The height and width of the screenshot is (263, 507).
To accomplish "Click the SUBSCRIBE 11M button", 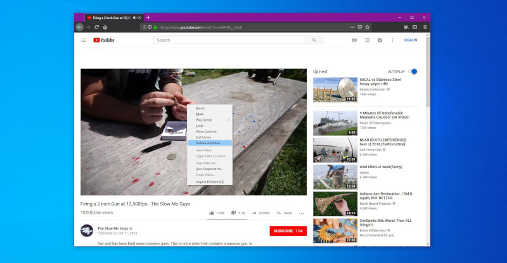I will (288, 231).
